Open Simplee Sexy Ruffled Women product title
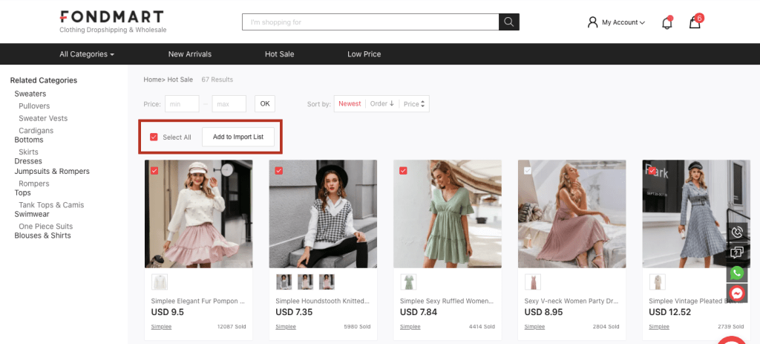 (447, 301)
